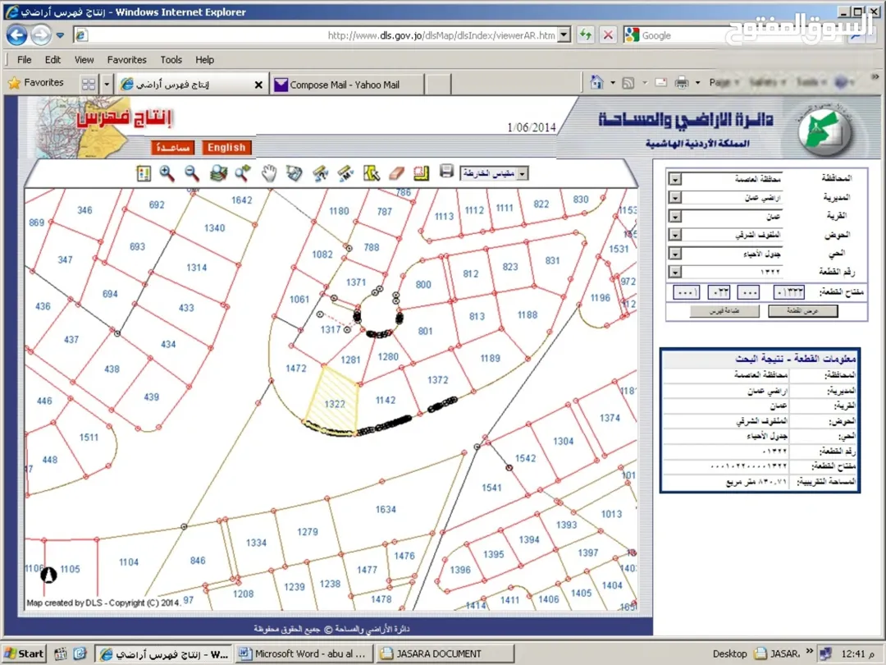This screenshot has width=886, height=665.
Task: Open the recent pages dropdown arrow
Action: 60,35
